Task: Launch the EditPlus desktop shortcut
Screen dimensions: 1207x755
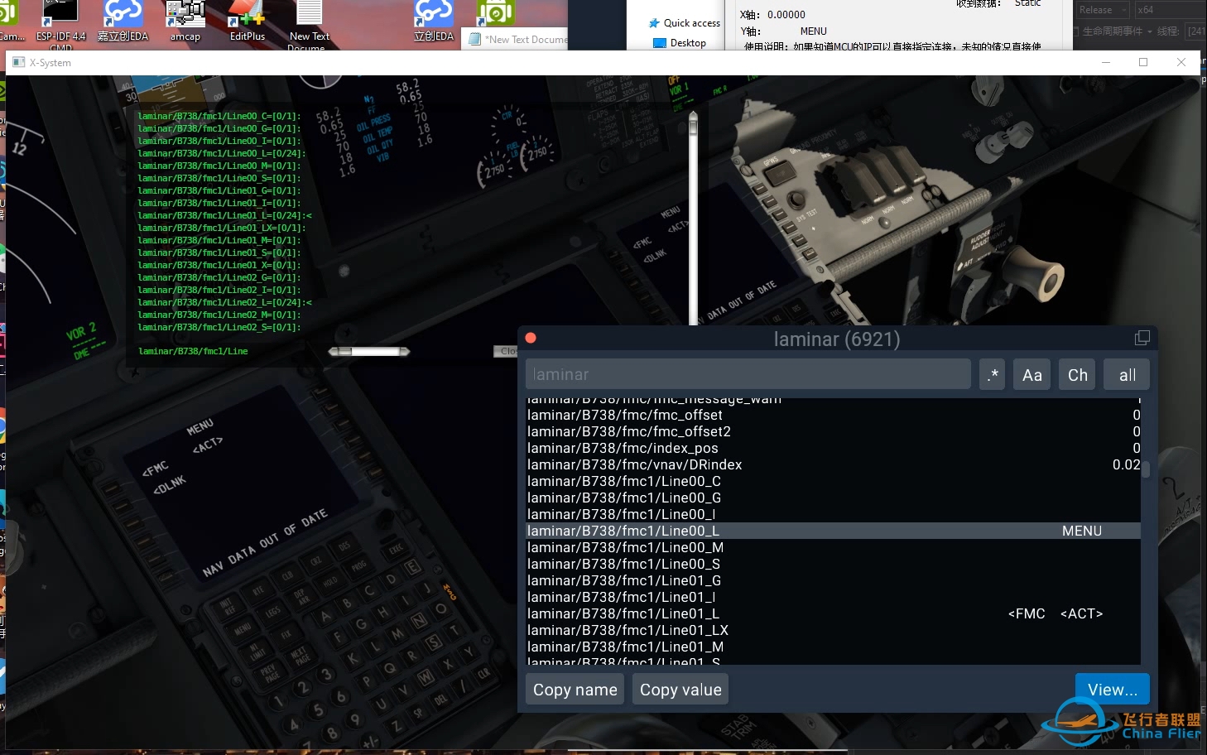Action: pos(247,22)
